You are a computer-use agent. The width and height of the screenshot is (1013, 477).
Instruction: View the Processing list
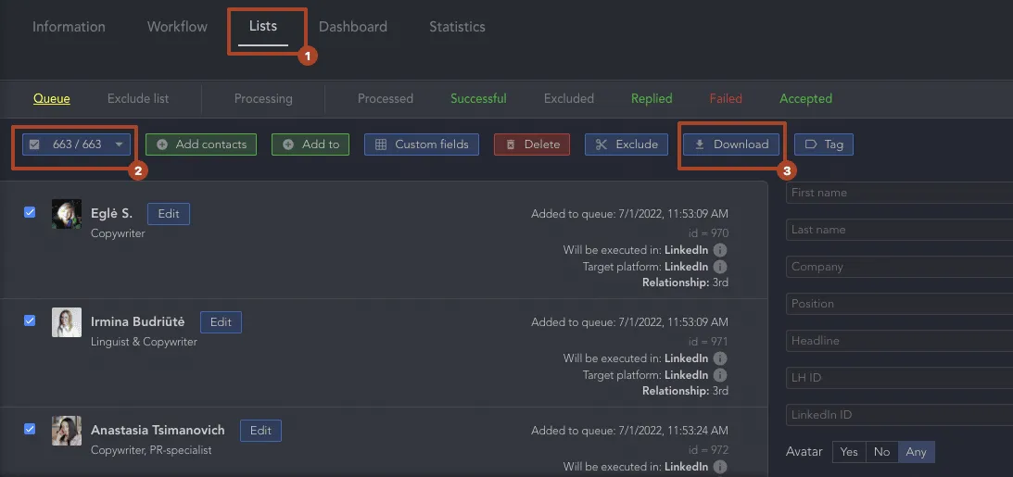263,99
